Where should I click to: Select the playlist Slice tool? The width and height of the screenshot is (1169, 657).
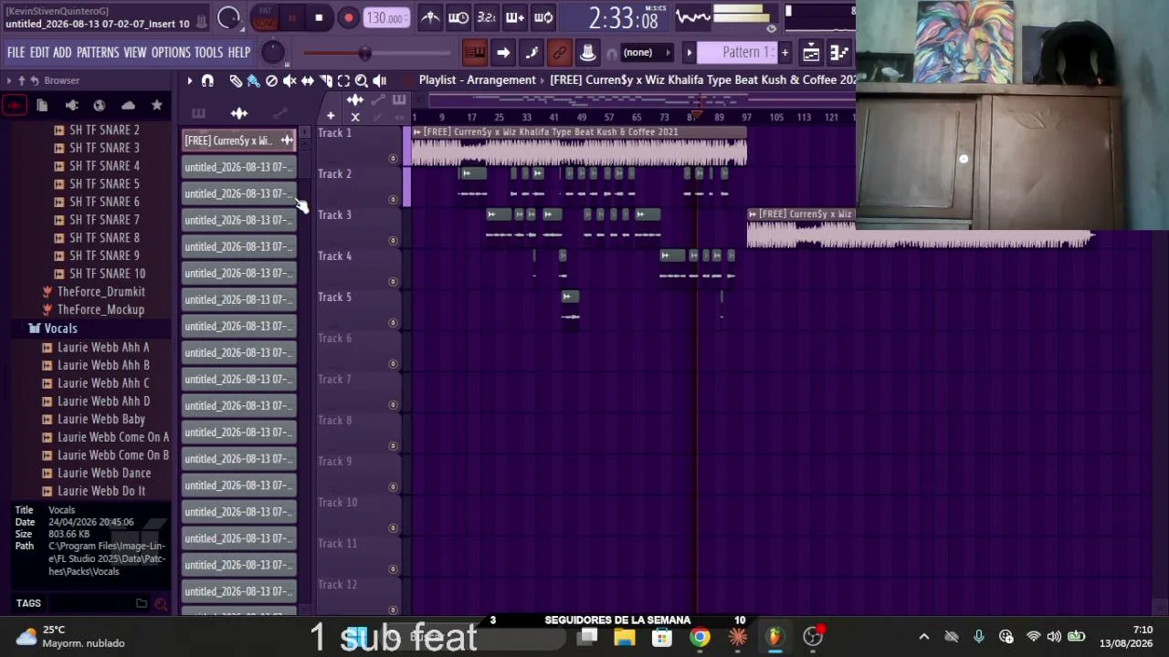point(326,81)
